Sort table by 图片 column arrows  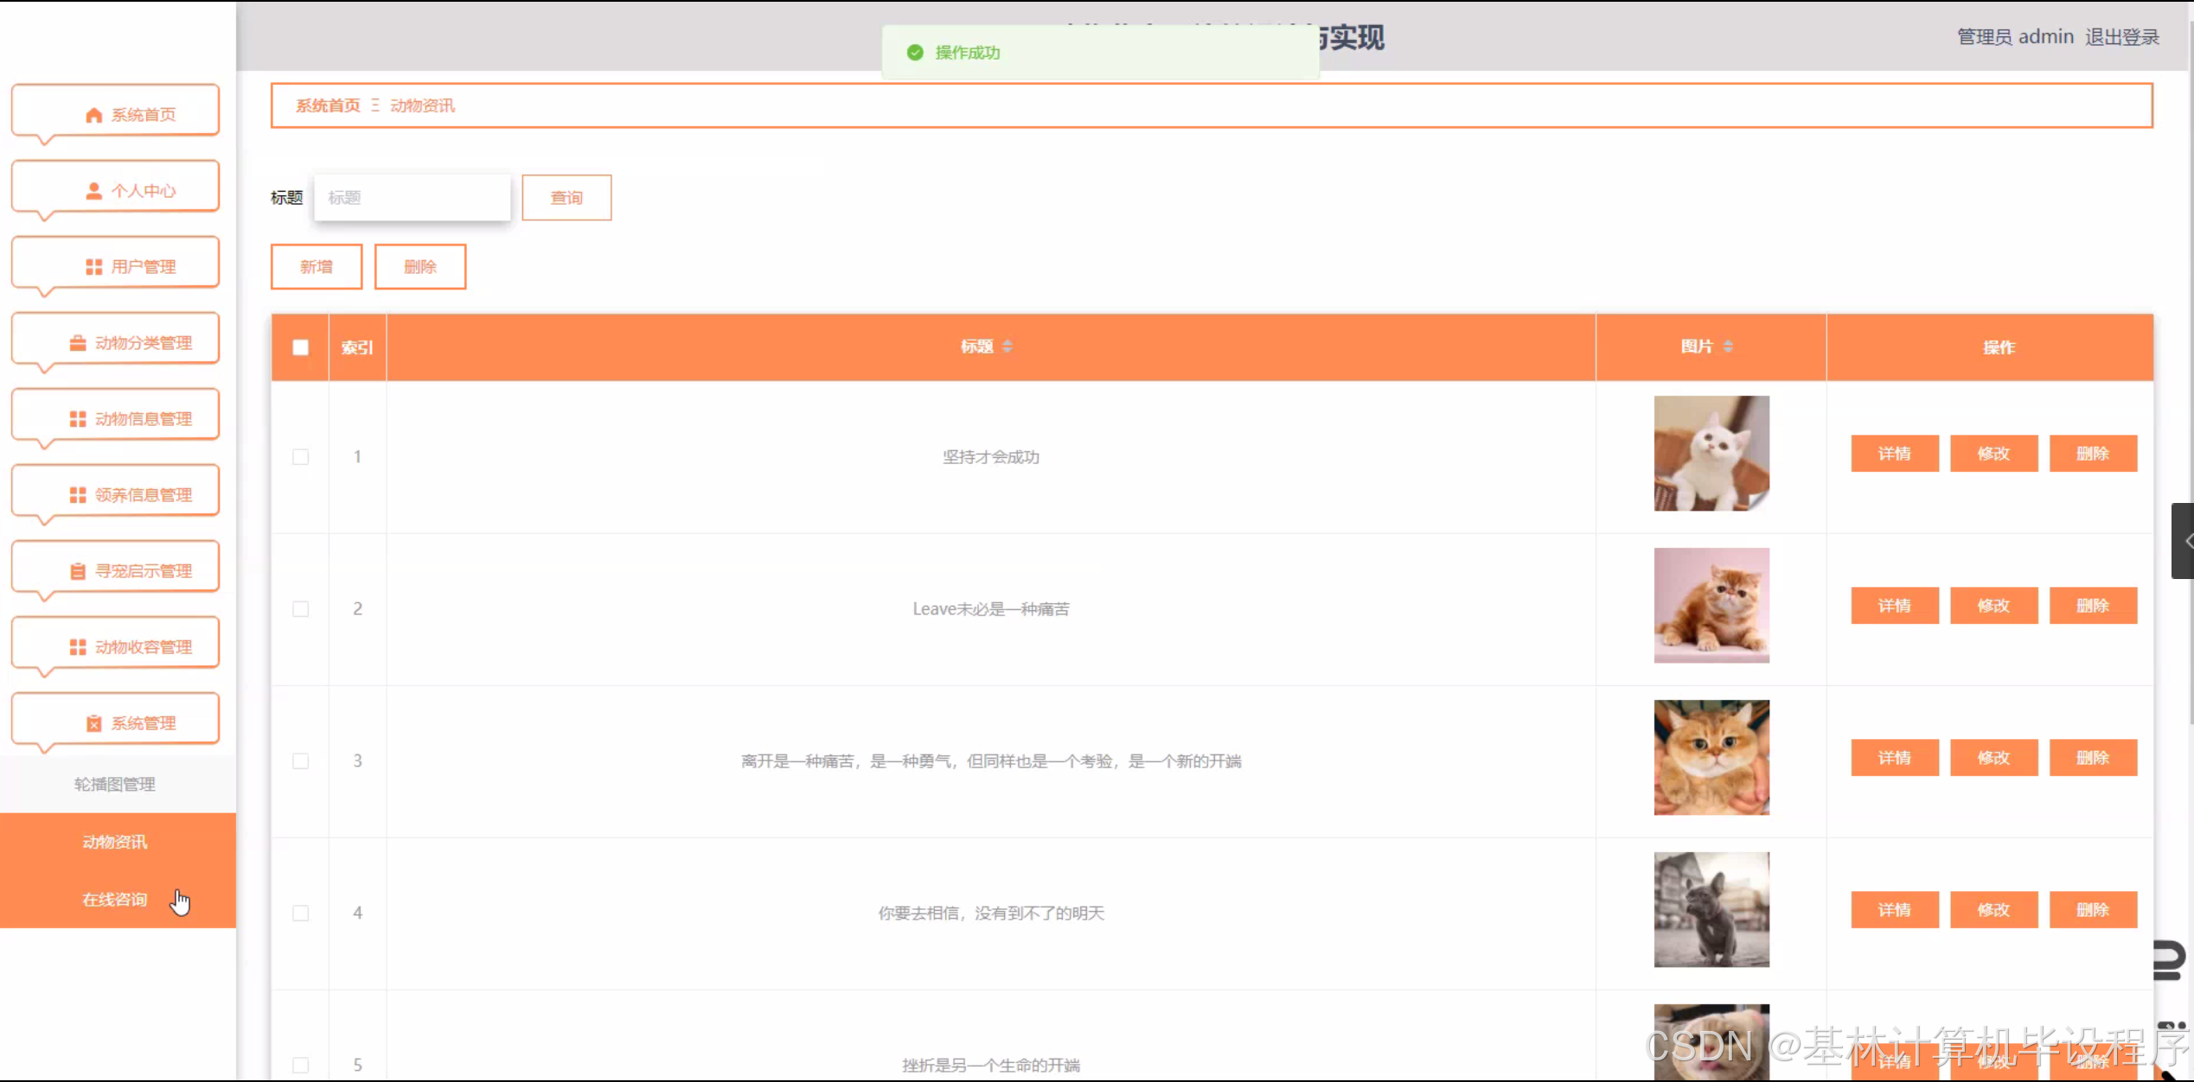[1727, 347]
